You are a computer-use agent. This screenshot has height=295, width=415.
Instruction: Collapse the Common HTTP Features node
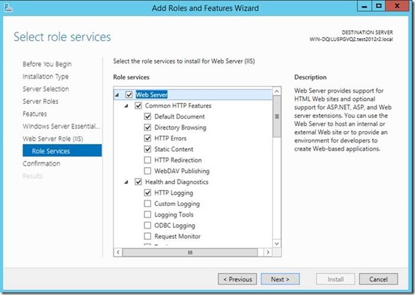(x=127, y=106)
